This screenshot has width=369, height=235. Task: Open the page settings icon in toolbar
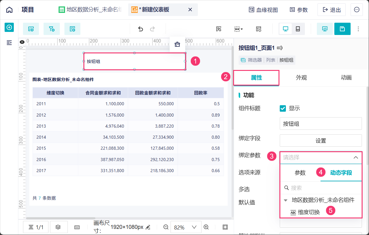point(259,29)
